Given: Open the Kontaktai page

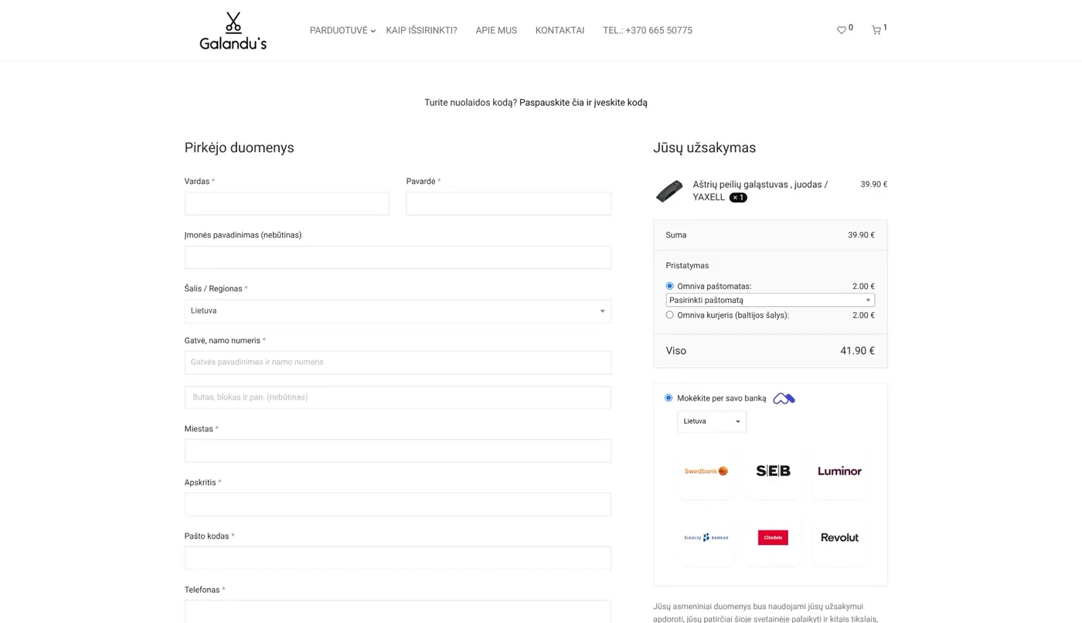Looking at the screenshot, I should tap(560, 31).
